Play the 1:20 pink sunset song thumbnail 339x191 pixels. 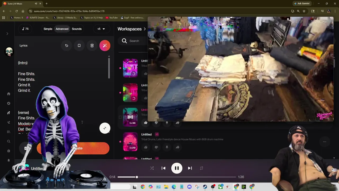pyautogui.click(x=130, y=141)
